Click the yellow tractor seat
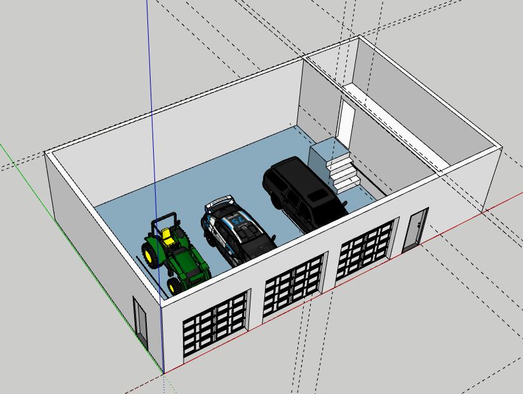Viewport: 523px width, 394px height. coord(168,236)
